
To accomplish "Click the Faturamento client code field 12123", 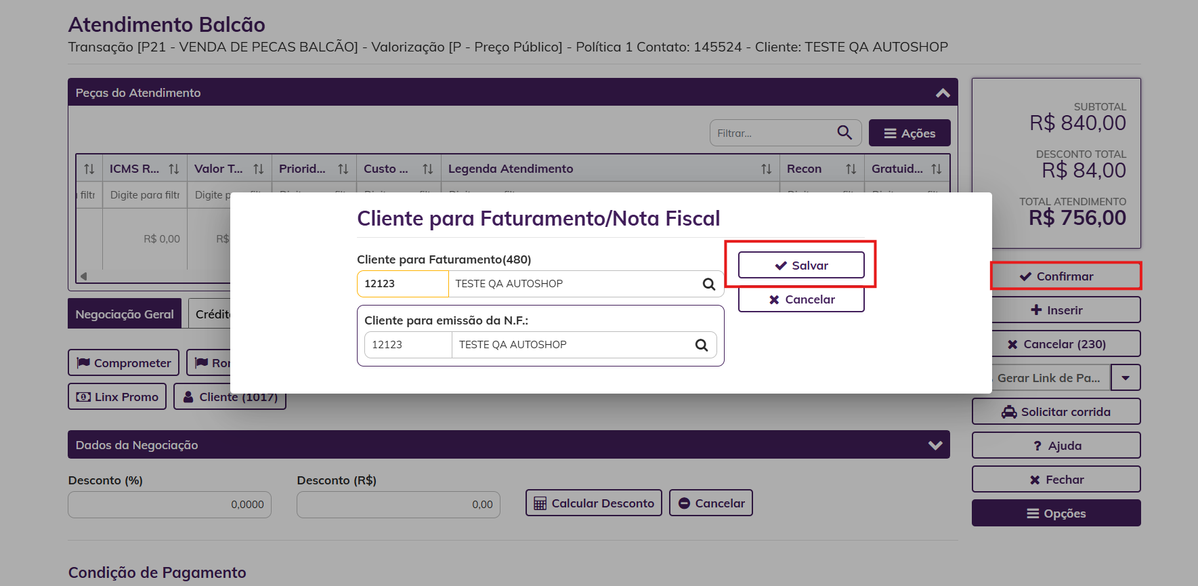I will [403, 284].
